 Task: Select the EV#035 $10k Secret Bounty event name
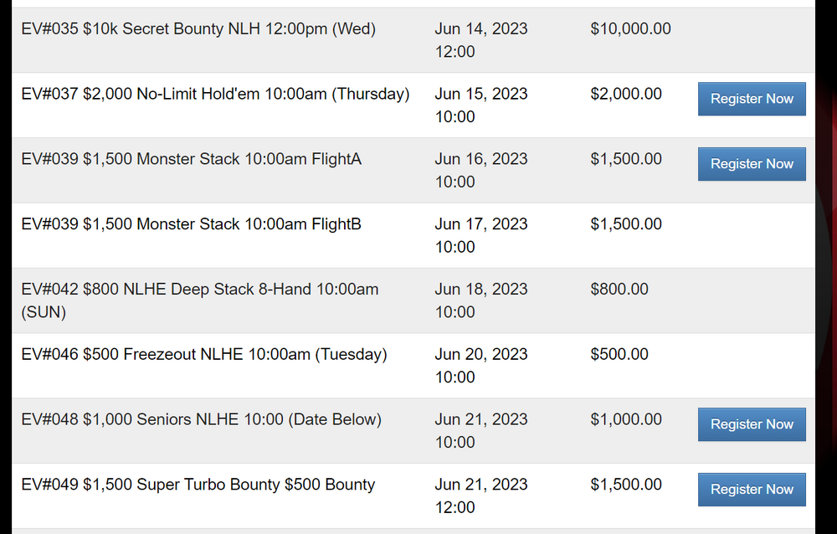coord(198,29)
